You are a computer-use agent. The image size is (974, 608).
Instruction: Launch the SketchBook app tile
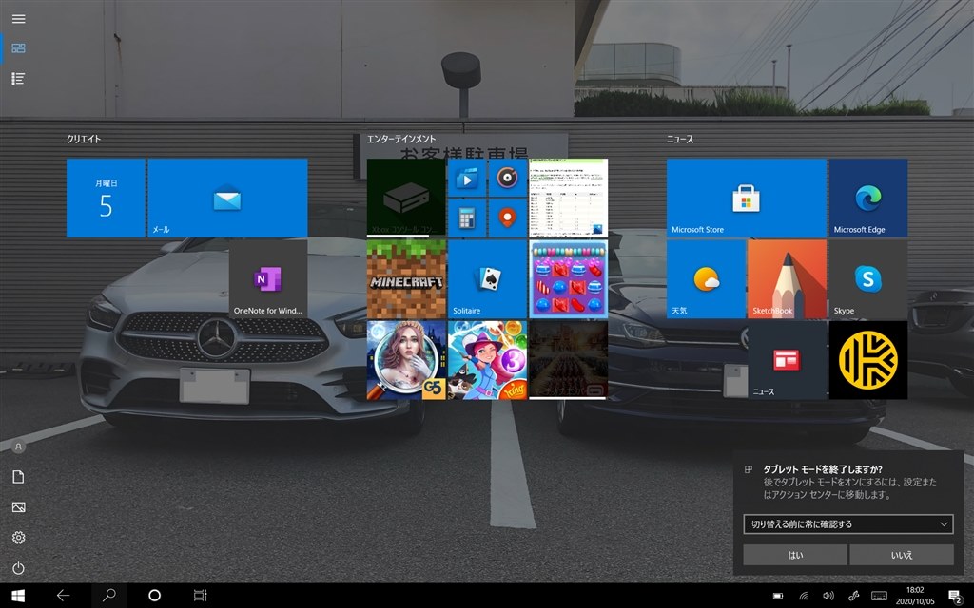pyautogui.click(x=787, y=278)
